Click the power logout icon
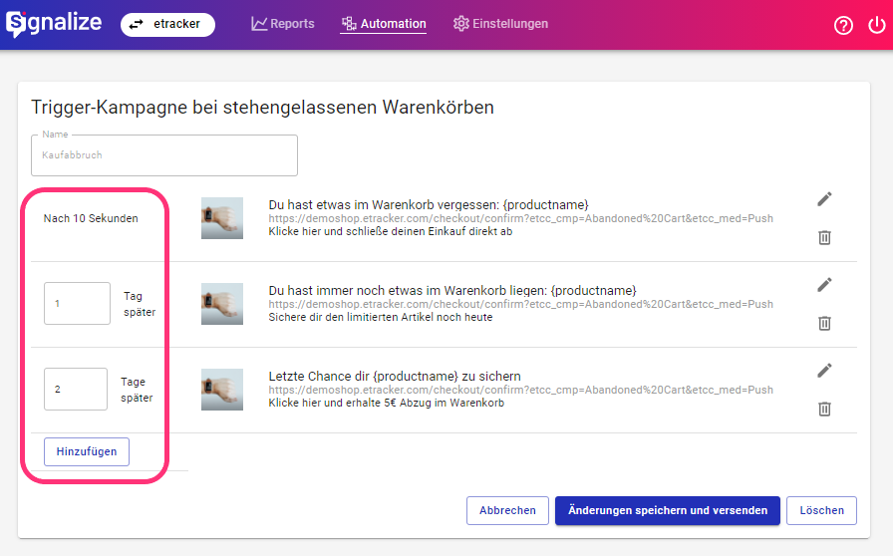Image resolution: width=893 pixels, height=556 pixels. [876, 25]
